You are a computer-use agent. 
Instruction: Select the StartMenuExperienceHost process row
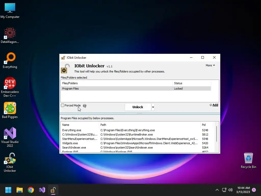tap(137, 139)
